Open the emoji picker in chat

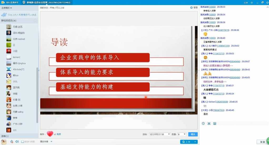click(203, 123)
